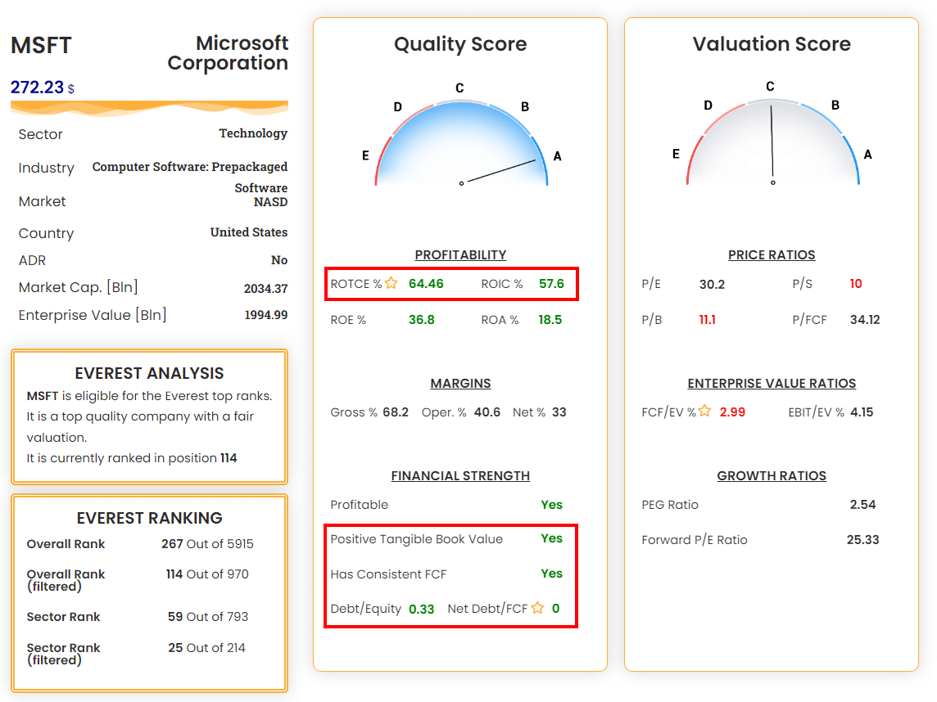Screen dimensions: 937x702
Task: Click the Oper. % margin value 40.6
Action: (487, 412)
